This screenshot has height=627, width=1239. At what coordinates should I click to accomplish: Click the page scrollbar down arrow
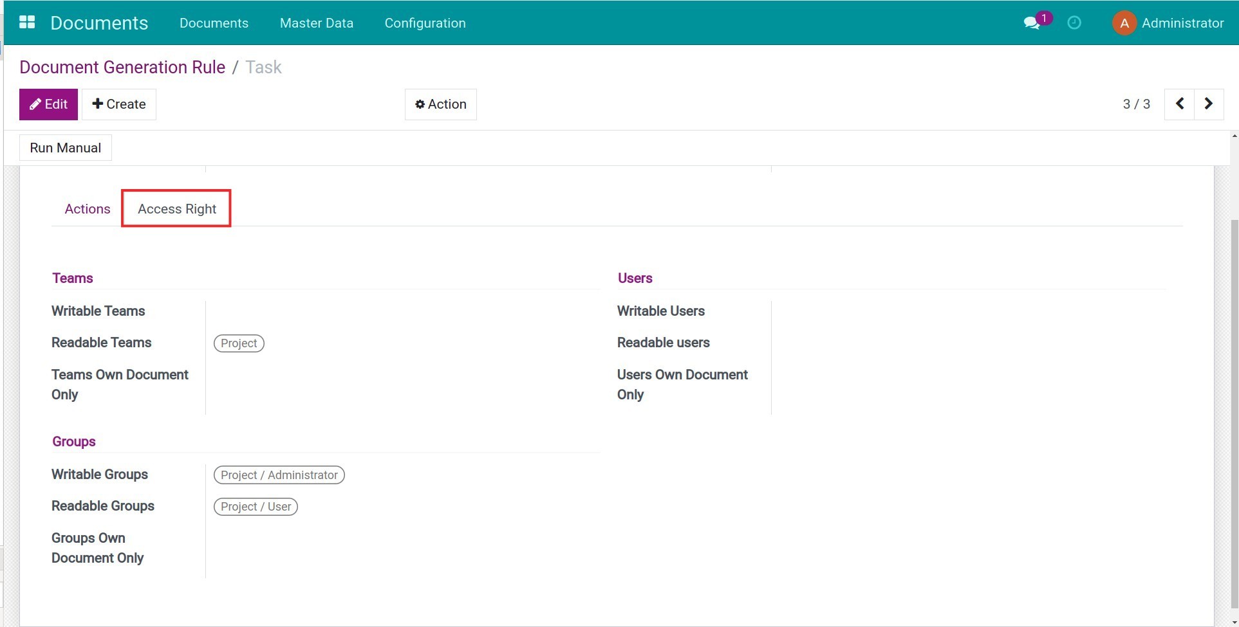pos(1234,621)
